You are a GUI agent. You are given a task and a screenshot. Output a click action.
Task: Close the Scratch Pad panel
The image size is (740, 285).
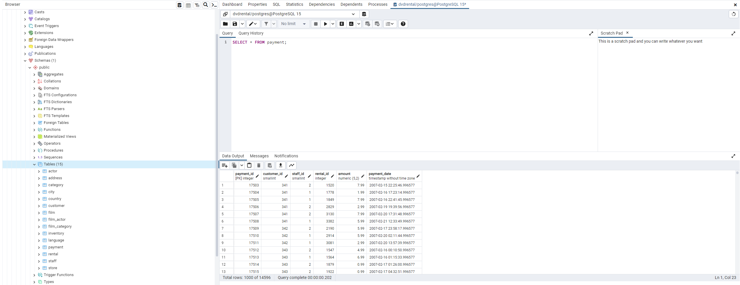coord(627,33)
